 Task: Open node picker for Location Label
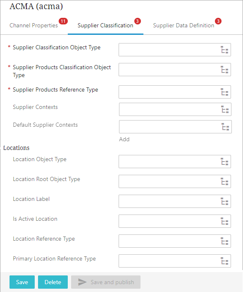[224, 201]
